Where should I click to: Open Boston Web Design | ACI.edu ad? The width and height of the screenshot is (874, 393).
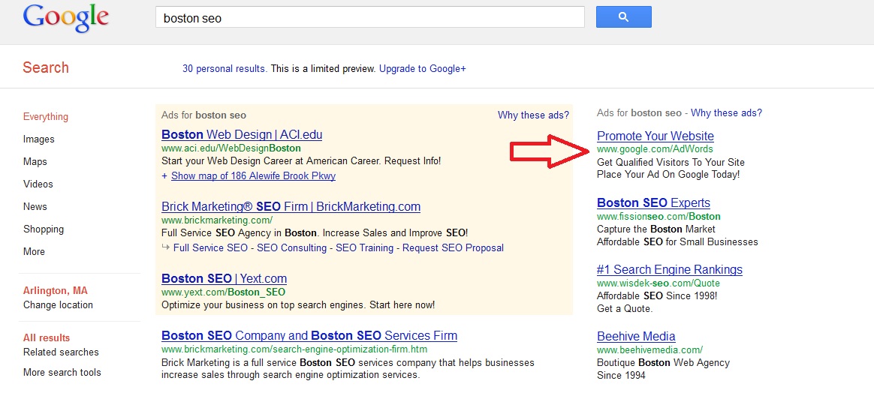coord(242,135)
